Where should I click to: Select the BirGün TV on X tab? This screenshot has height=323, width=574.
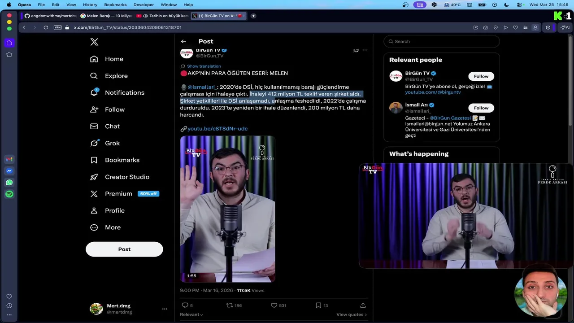point(219,16)
